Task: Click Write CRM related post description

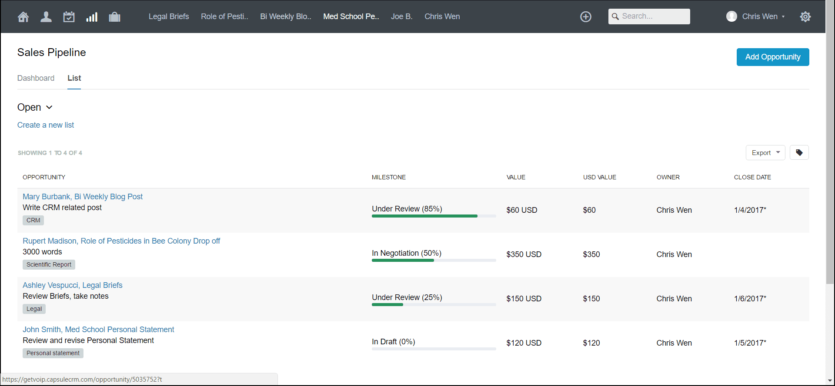Action: pos(62,208)
